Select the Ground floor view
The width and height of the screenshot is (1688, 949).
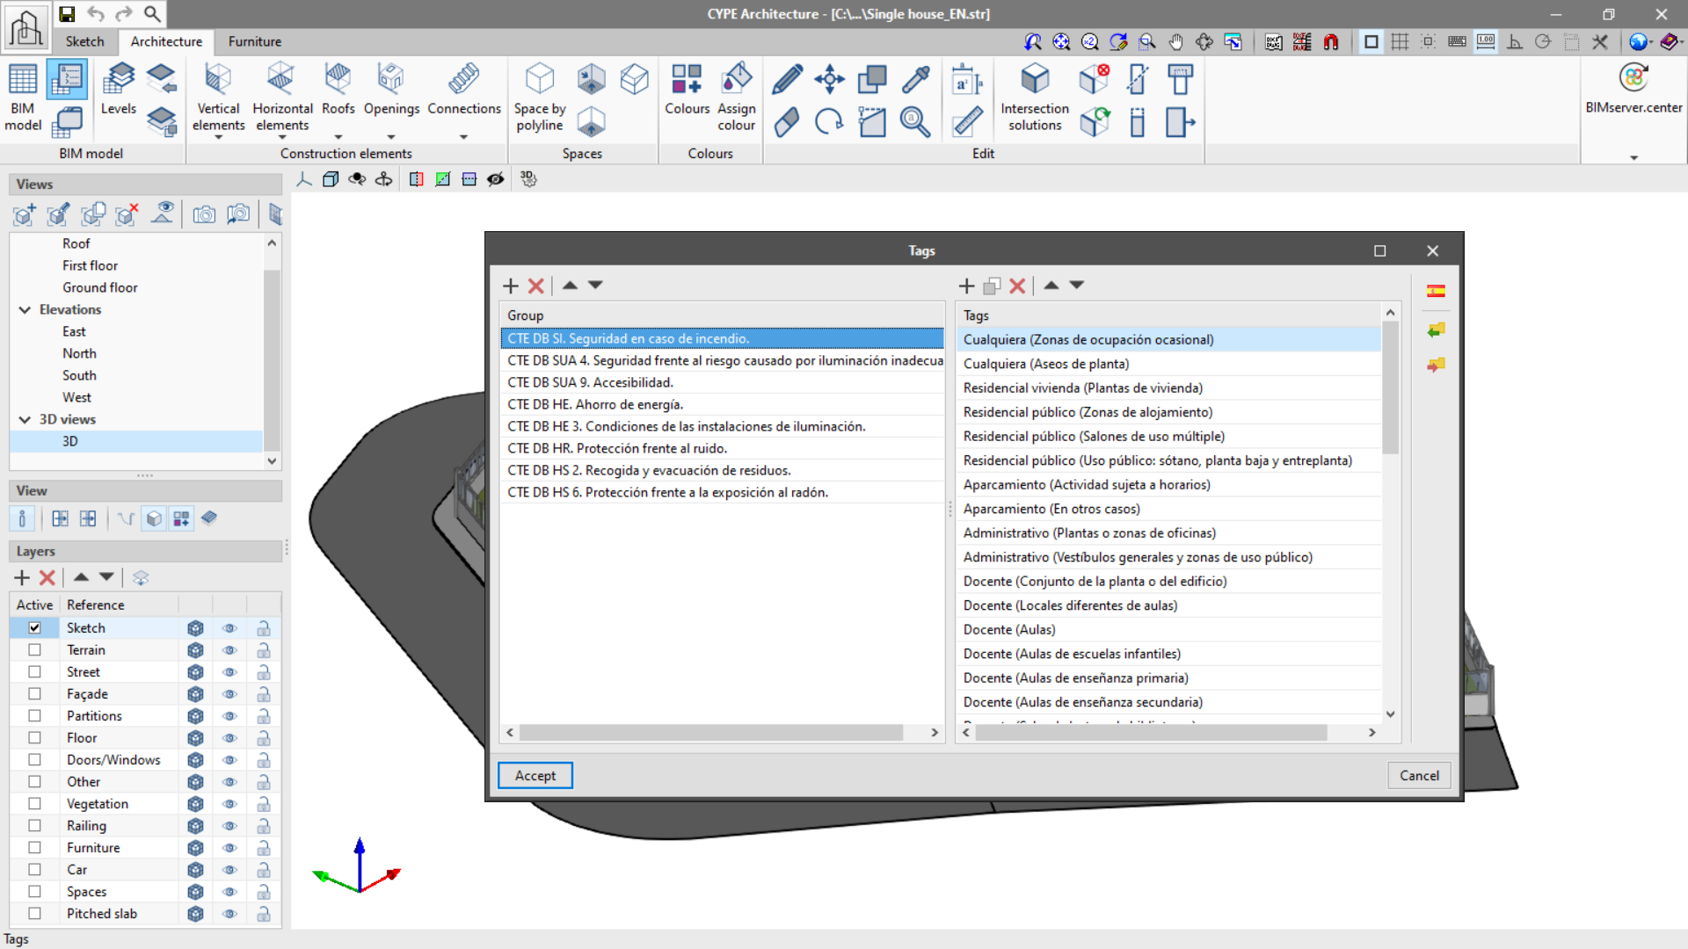[x=99, y=287]
